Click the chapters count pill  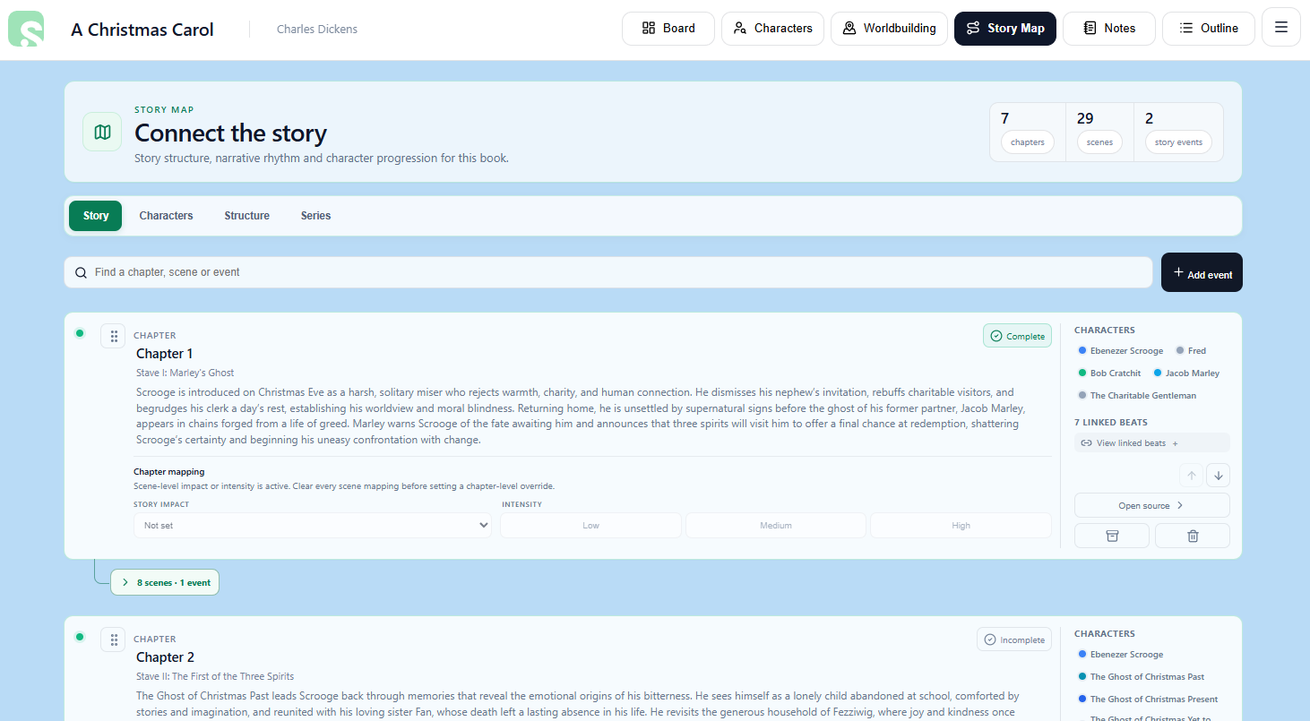pyautogui.click(x=1028, y=142)
